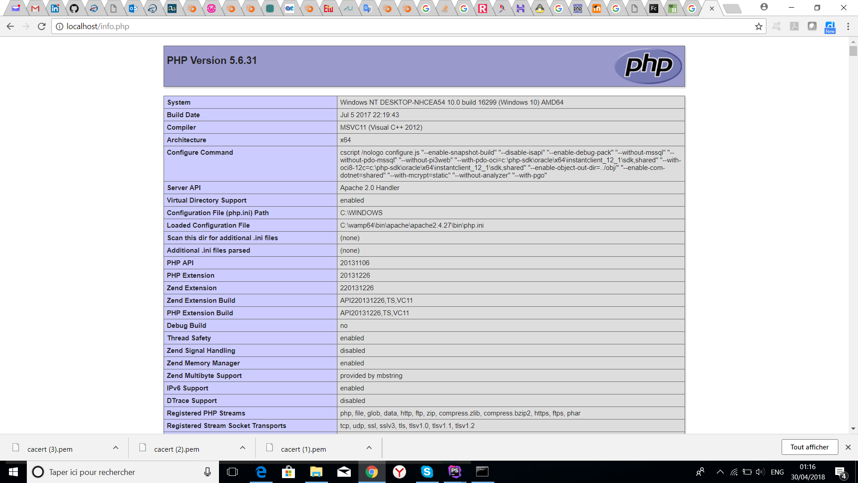Click the page vertical scrollbar thumb
This screenshot has width=858, height=483.
pyautogui.click(x=853, y=51)
